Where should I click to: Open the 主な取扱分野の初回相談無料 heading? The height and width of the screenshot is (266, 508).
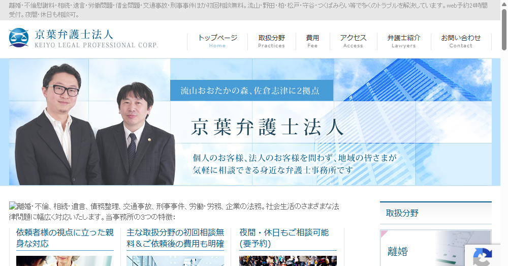(x=175, y=238)
